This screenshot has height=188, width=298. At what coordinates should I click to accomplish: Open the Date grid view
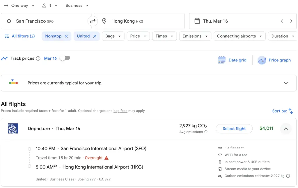(x=232, y=60)
